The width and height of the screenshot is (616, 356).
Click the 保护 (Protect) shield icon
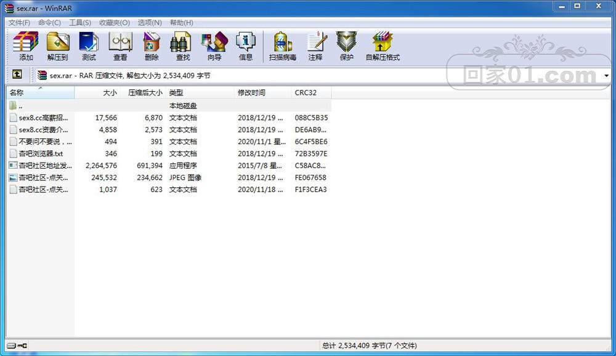click(346, 42)
